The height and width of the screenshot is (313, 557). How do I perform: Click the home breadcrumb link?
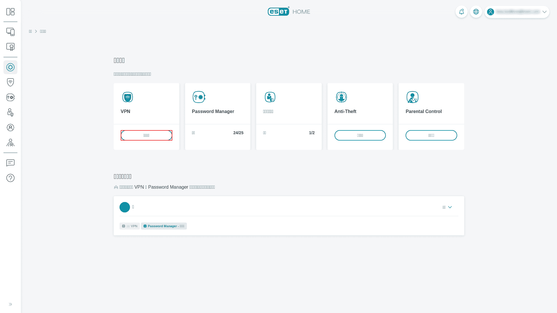click(x=30, y=31)
